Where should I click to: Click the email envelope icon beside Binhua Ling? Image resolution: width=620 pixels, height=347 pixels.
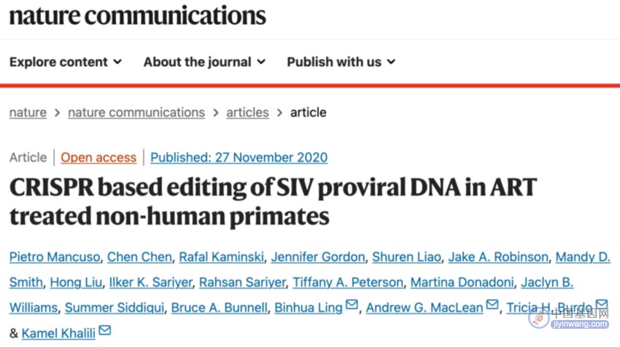(352, 304)
